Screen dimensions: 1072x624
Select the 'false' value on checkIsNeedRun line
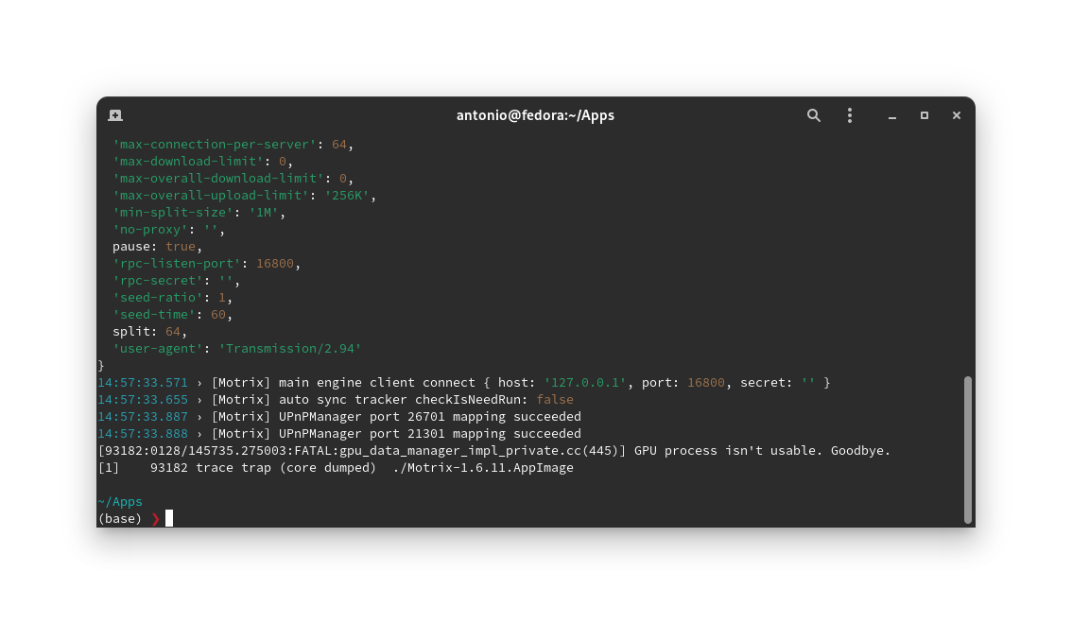(x=554, y=399)
